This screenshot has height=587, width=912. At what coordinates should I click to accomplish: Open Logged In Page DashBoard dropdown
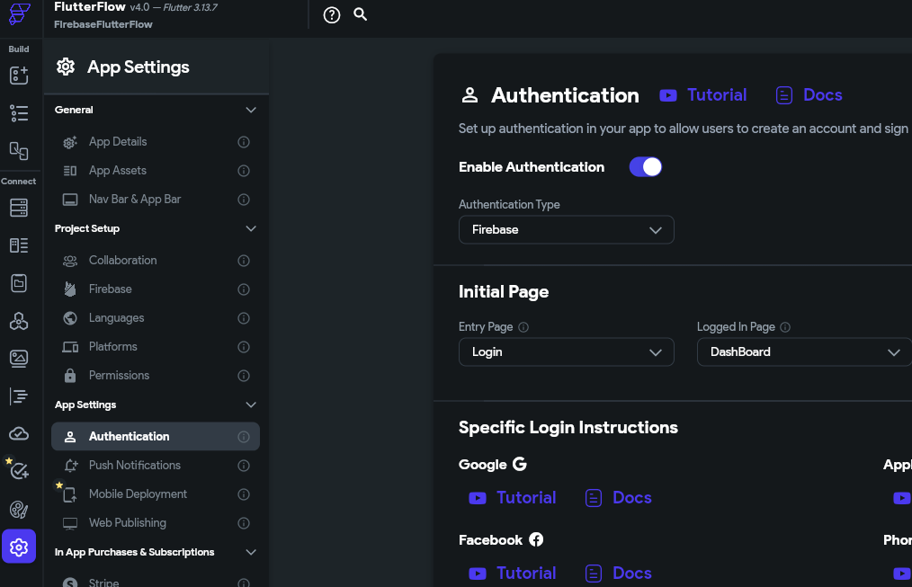[804, 351]
